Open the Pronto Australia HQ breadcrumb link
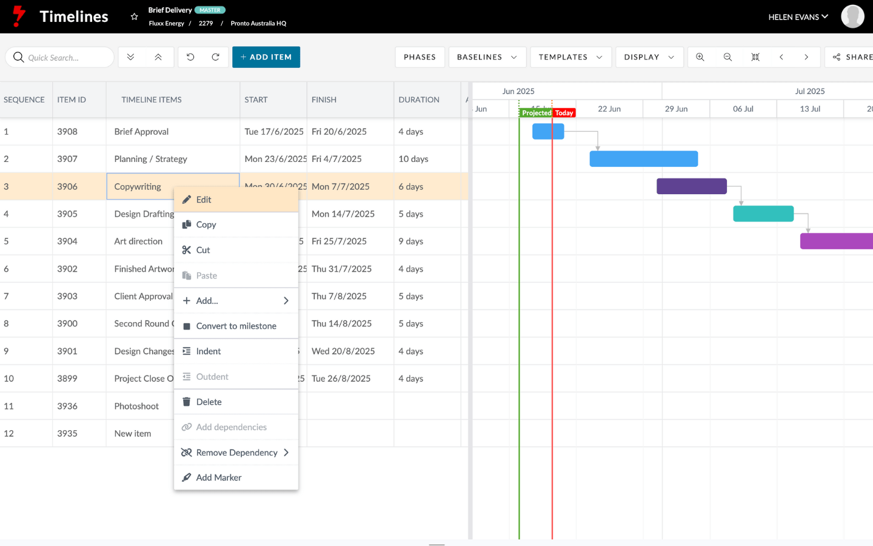The image size is (873, 546). (x=258, y=24)
